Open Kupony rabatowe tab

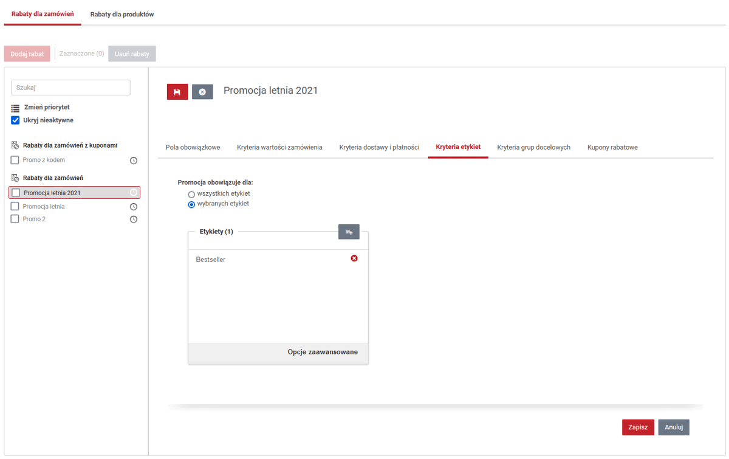(x=612, y=147)
